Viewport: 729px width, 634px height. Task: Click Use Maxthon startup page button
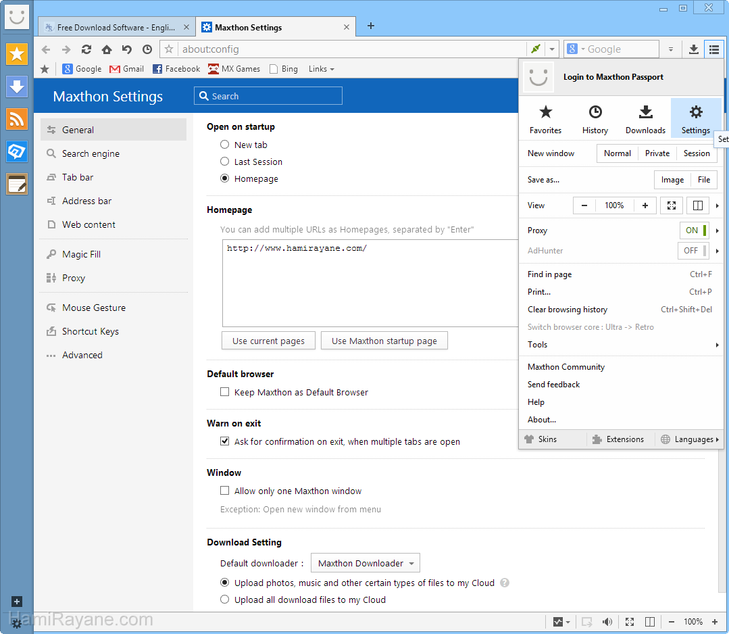[384, 341]
